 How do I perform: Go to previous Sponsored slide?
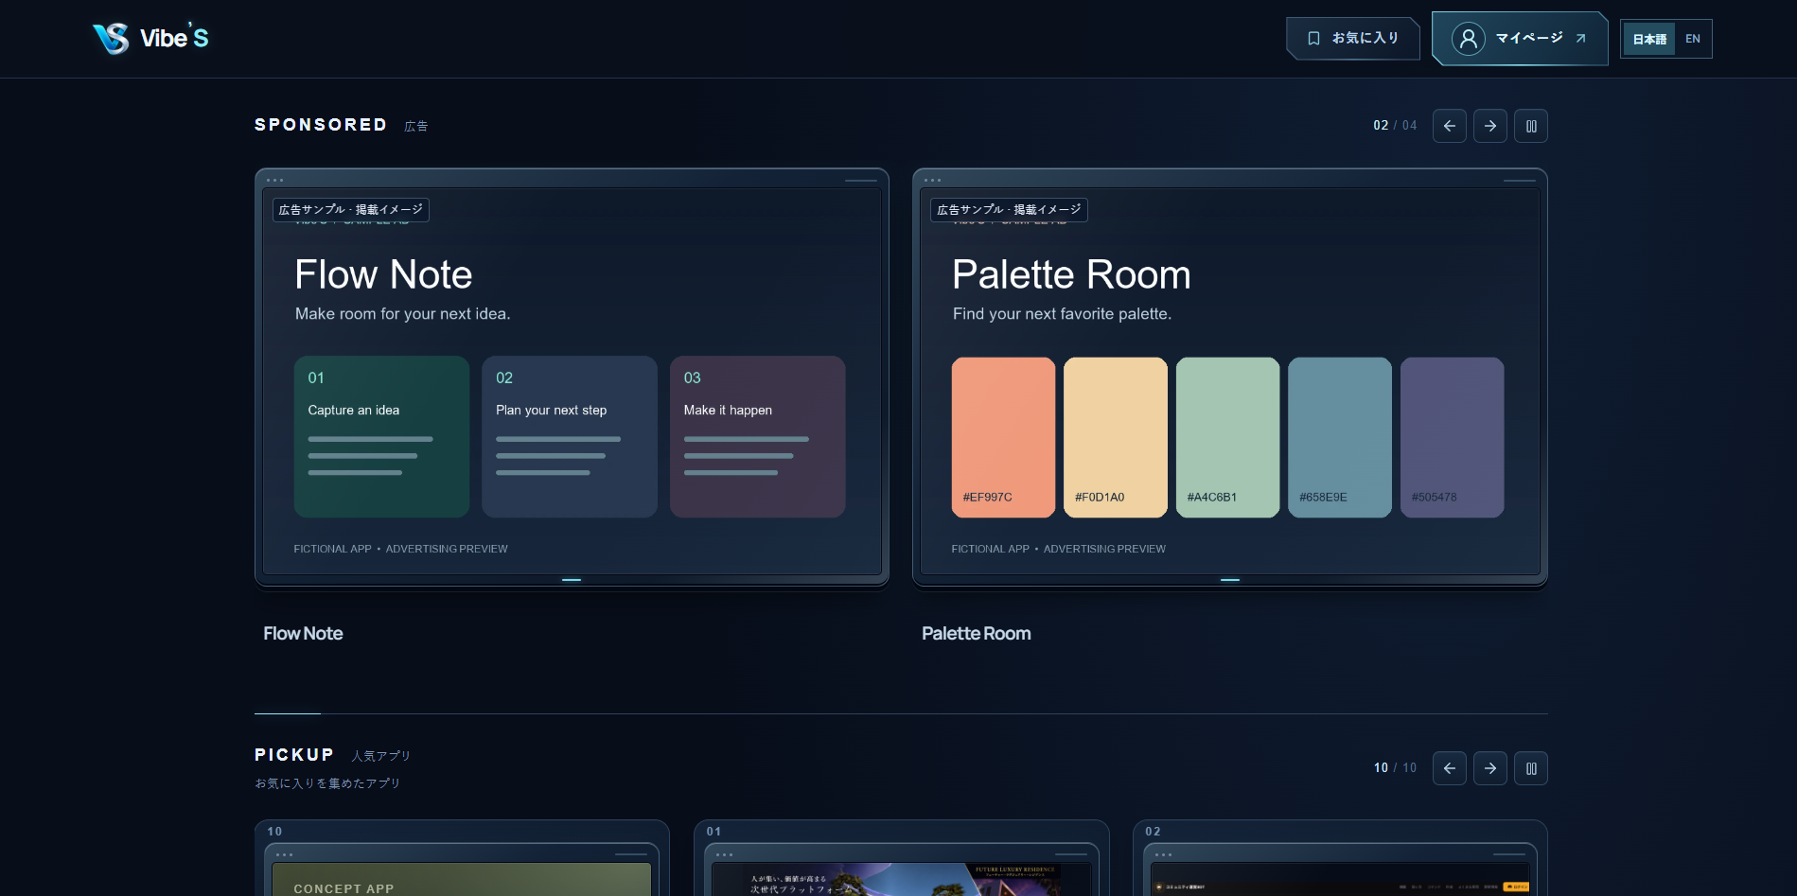click(x=1450, y=126)
